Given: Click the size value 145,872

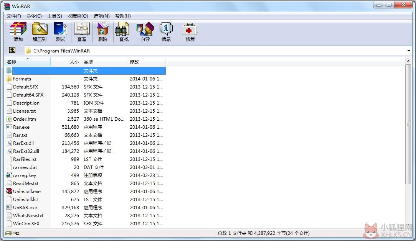Looking at the screenshot, I should pyautogui.click(x=70, y=191).
